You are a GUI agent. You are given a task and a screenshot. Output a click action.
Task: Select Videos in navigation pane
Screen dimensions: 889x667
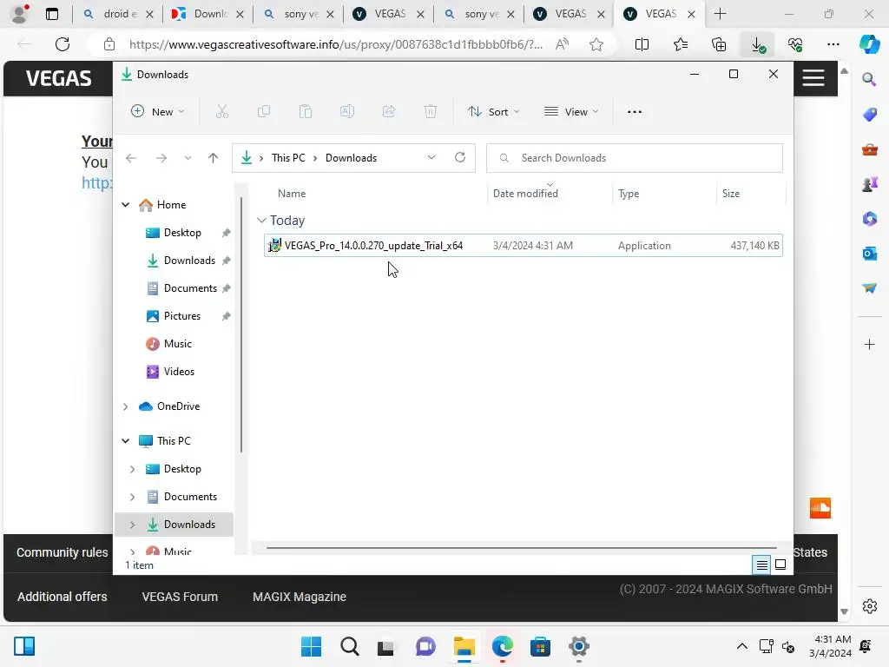coord(179,372)
